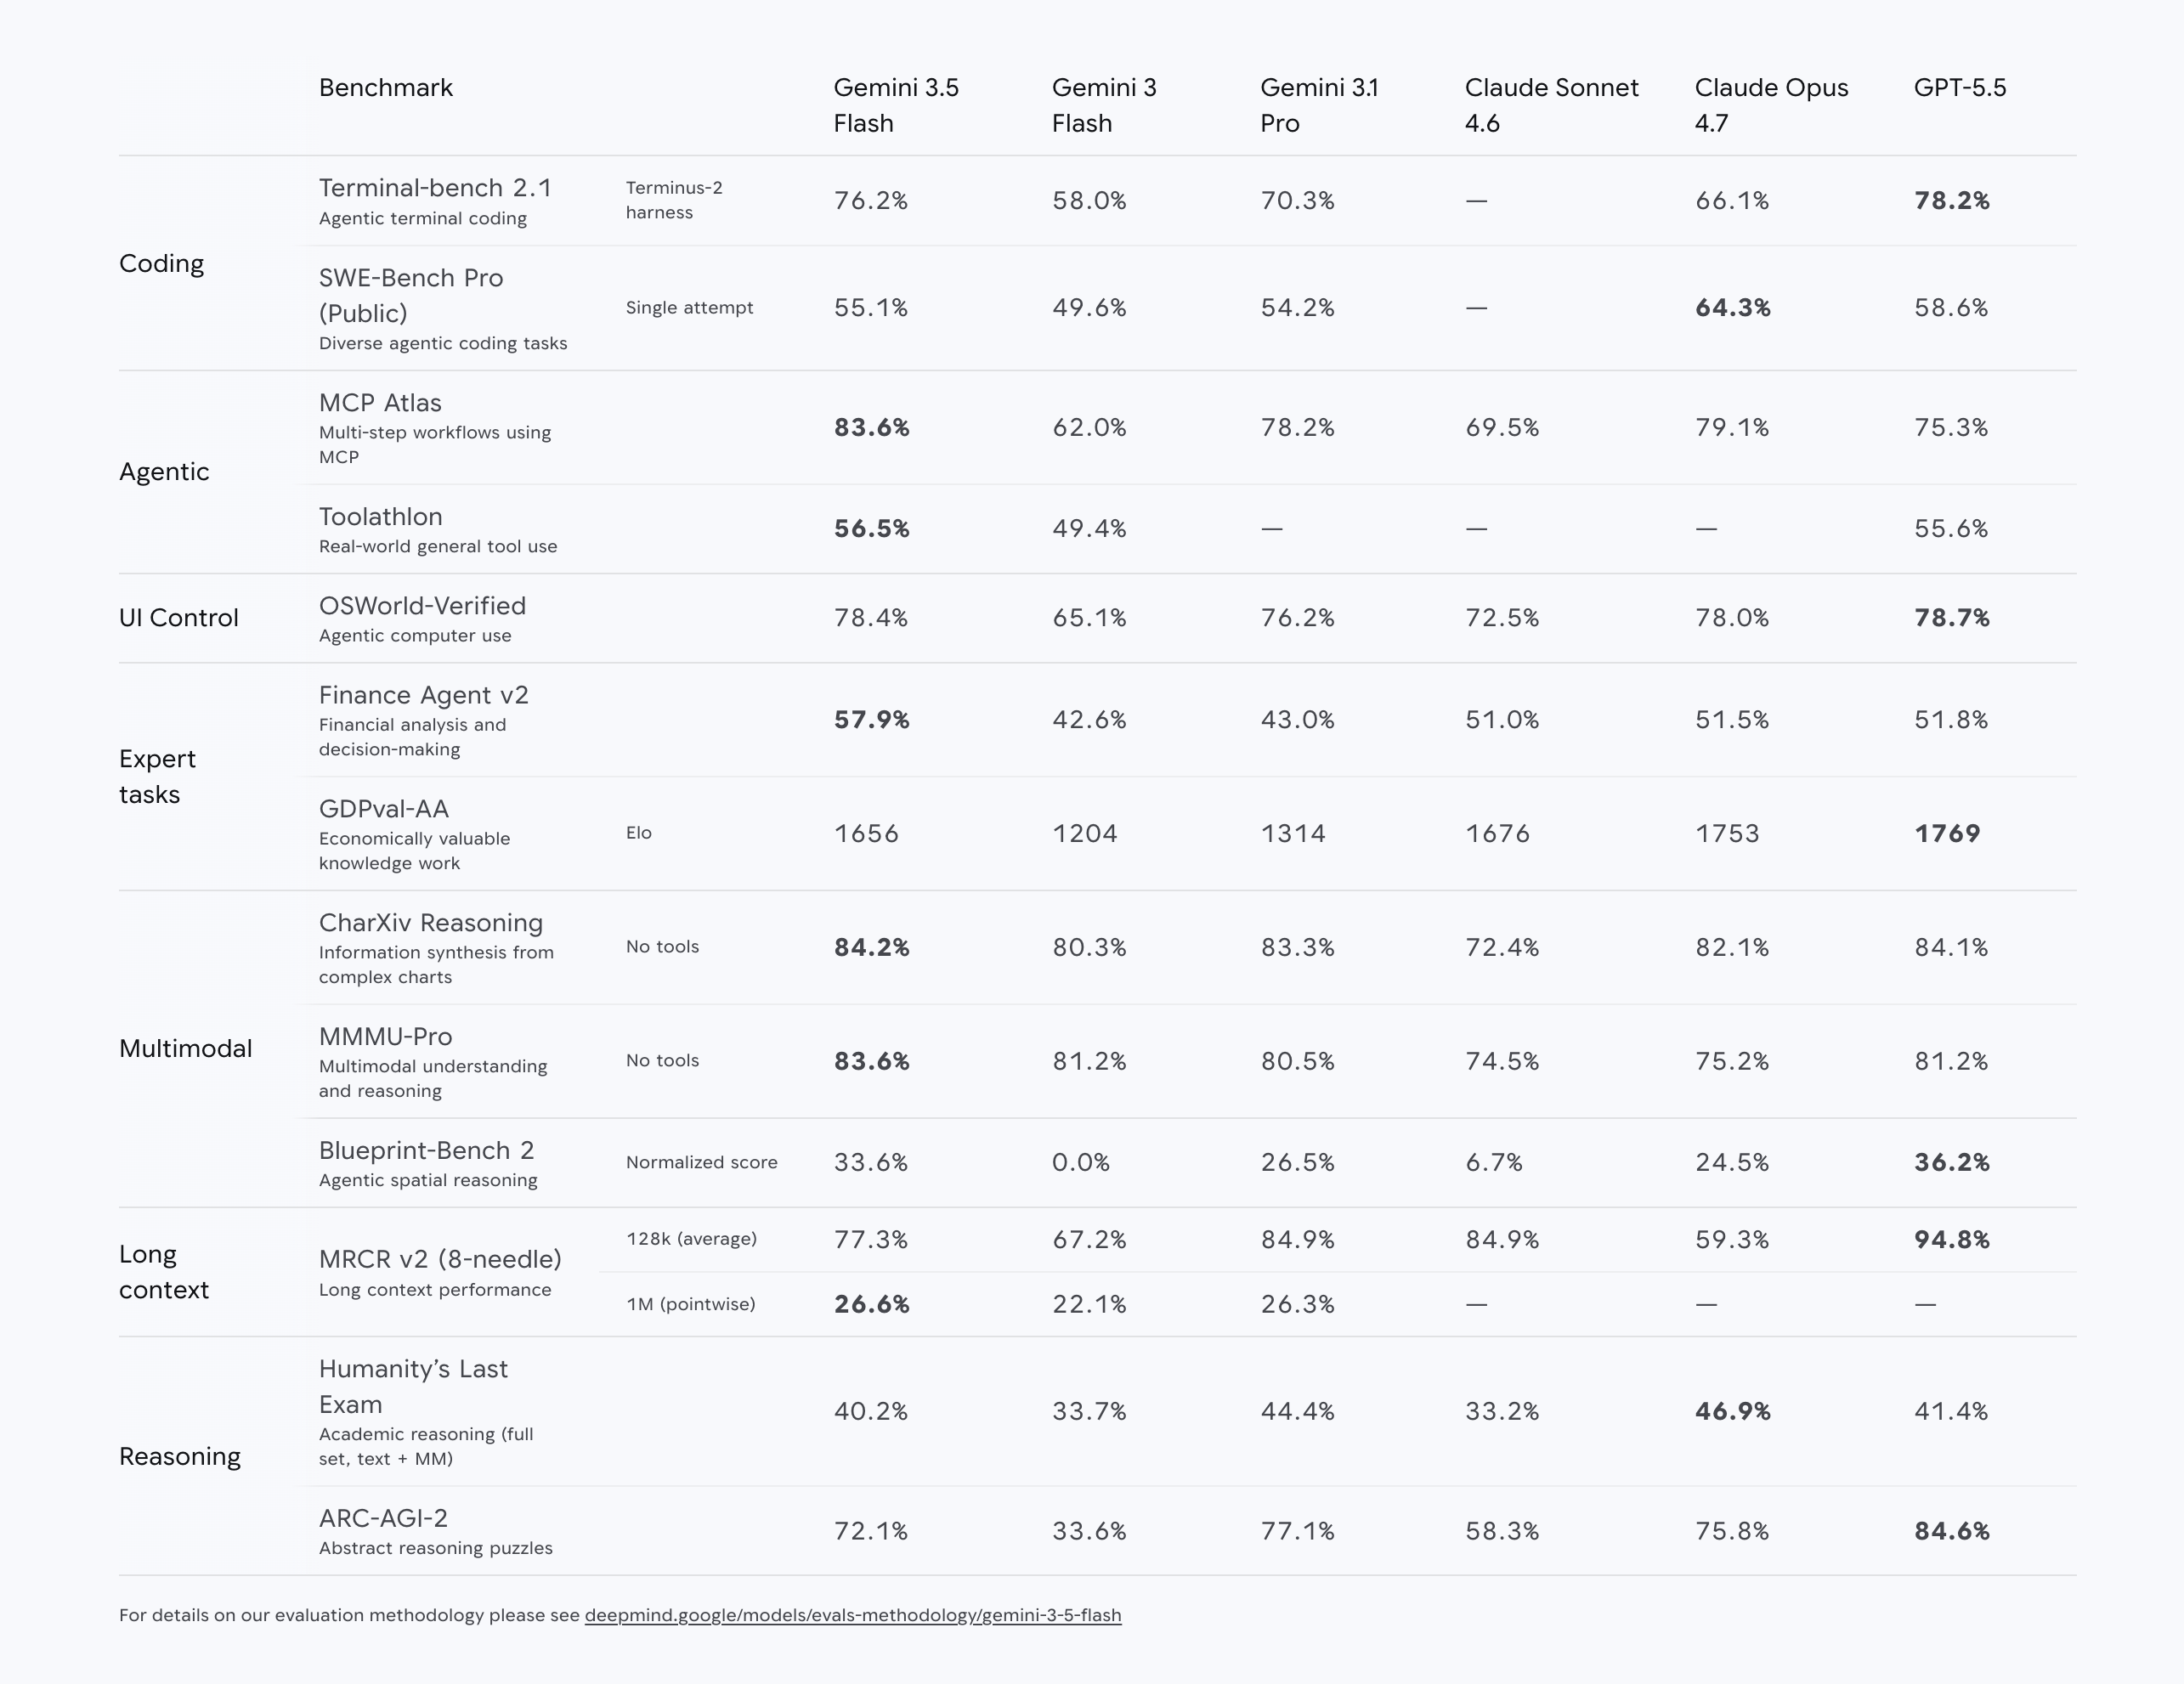This screenshot has width=2184, height=1684.
Task: Click the Toolathlon benchmark name
Action: coord(381,517)
